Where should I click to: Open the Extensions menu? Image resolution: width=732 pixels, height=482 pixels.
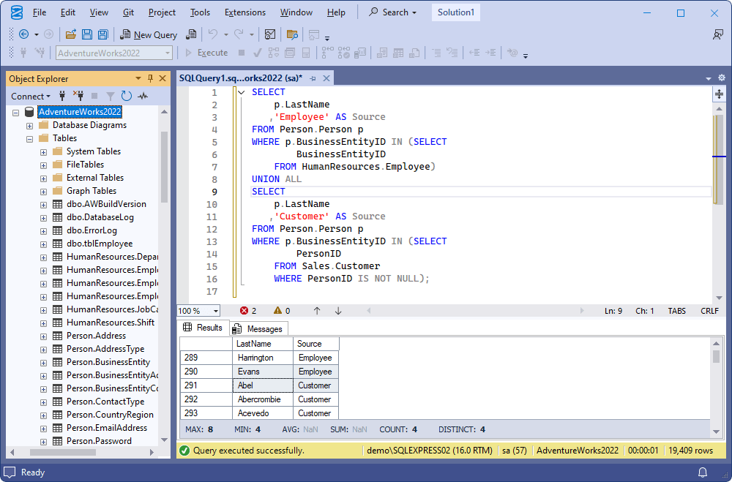tap(245, 12)
